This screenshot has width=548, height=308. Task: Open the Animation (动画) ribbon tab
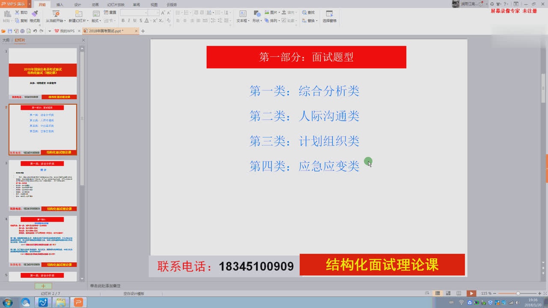(x=95, y=4)
